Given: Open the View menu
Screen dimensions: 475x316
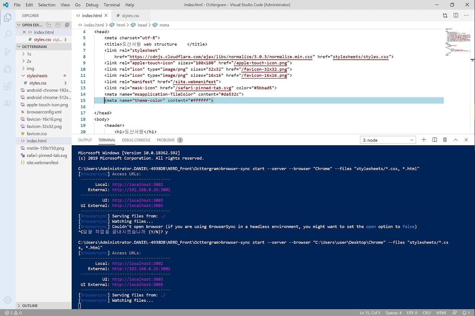Looking at the screenshot, I should coord(65,5).
